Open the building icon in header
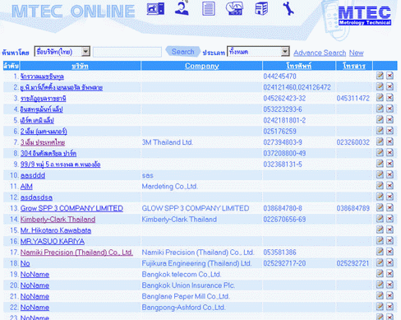This screenshot has height=320, width=401. [261, 8]
